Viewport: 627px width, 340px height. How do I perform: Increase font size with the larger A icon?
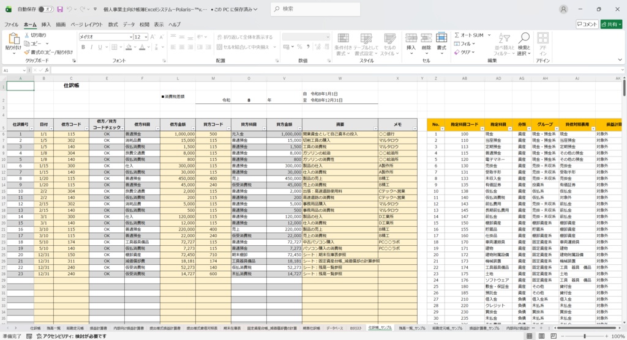(x=153, y=37)
